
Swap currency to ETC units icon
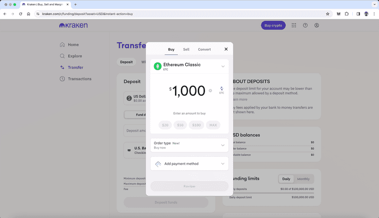(222, 89)
